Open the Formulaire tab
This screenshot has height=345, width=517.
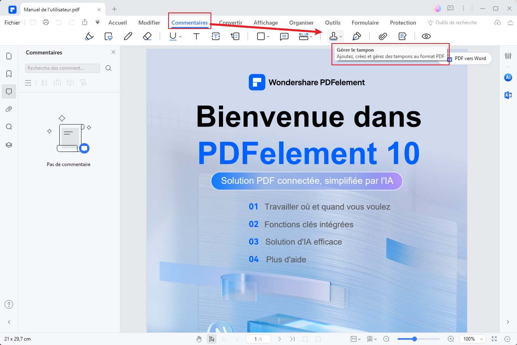365,23
